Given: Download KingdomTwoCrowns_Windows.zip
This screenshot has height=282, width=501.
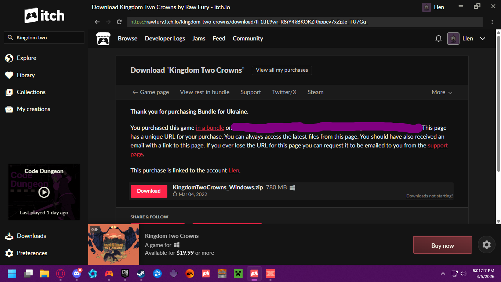Looking at the screenshot, I should pyautogui.click(x=149, y=191).
